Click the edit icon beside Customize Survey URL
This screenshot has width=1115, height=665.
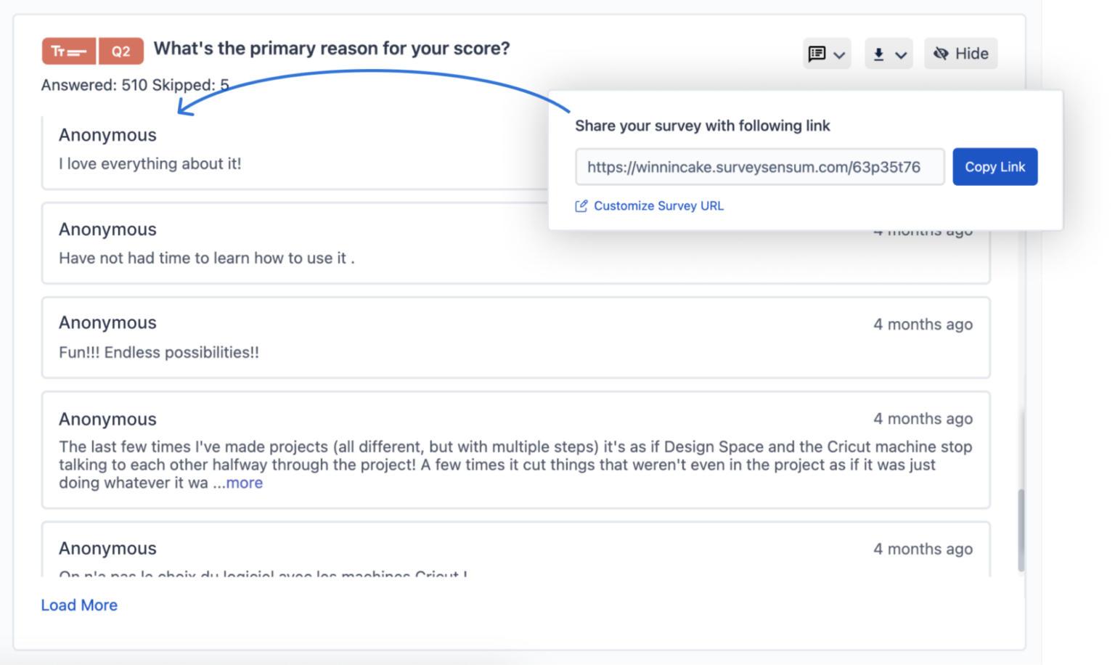point(581,205)
